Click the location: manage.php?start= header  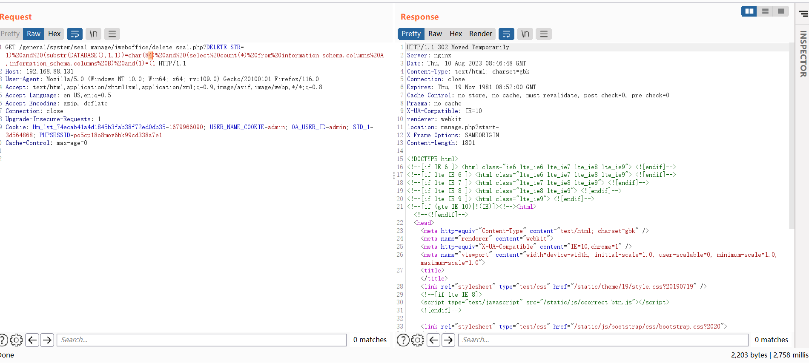click(x=453, y=127)
